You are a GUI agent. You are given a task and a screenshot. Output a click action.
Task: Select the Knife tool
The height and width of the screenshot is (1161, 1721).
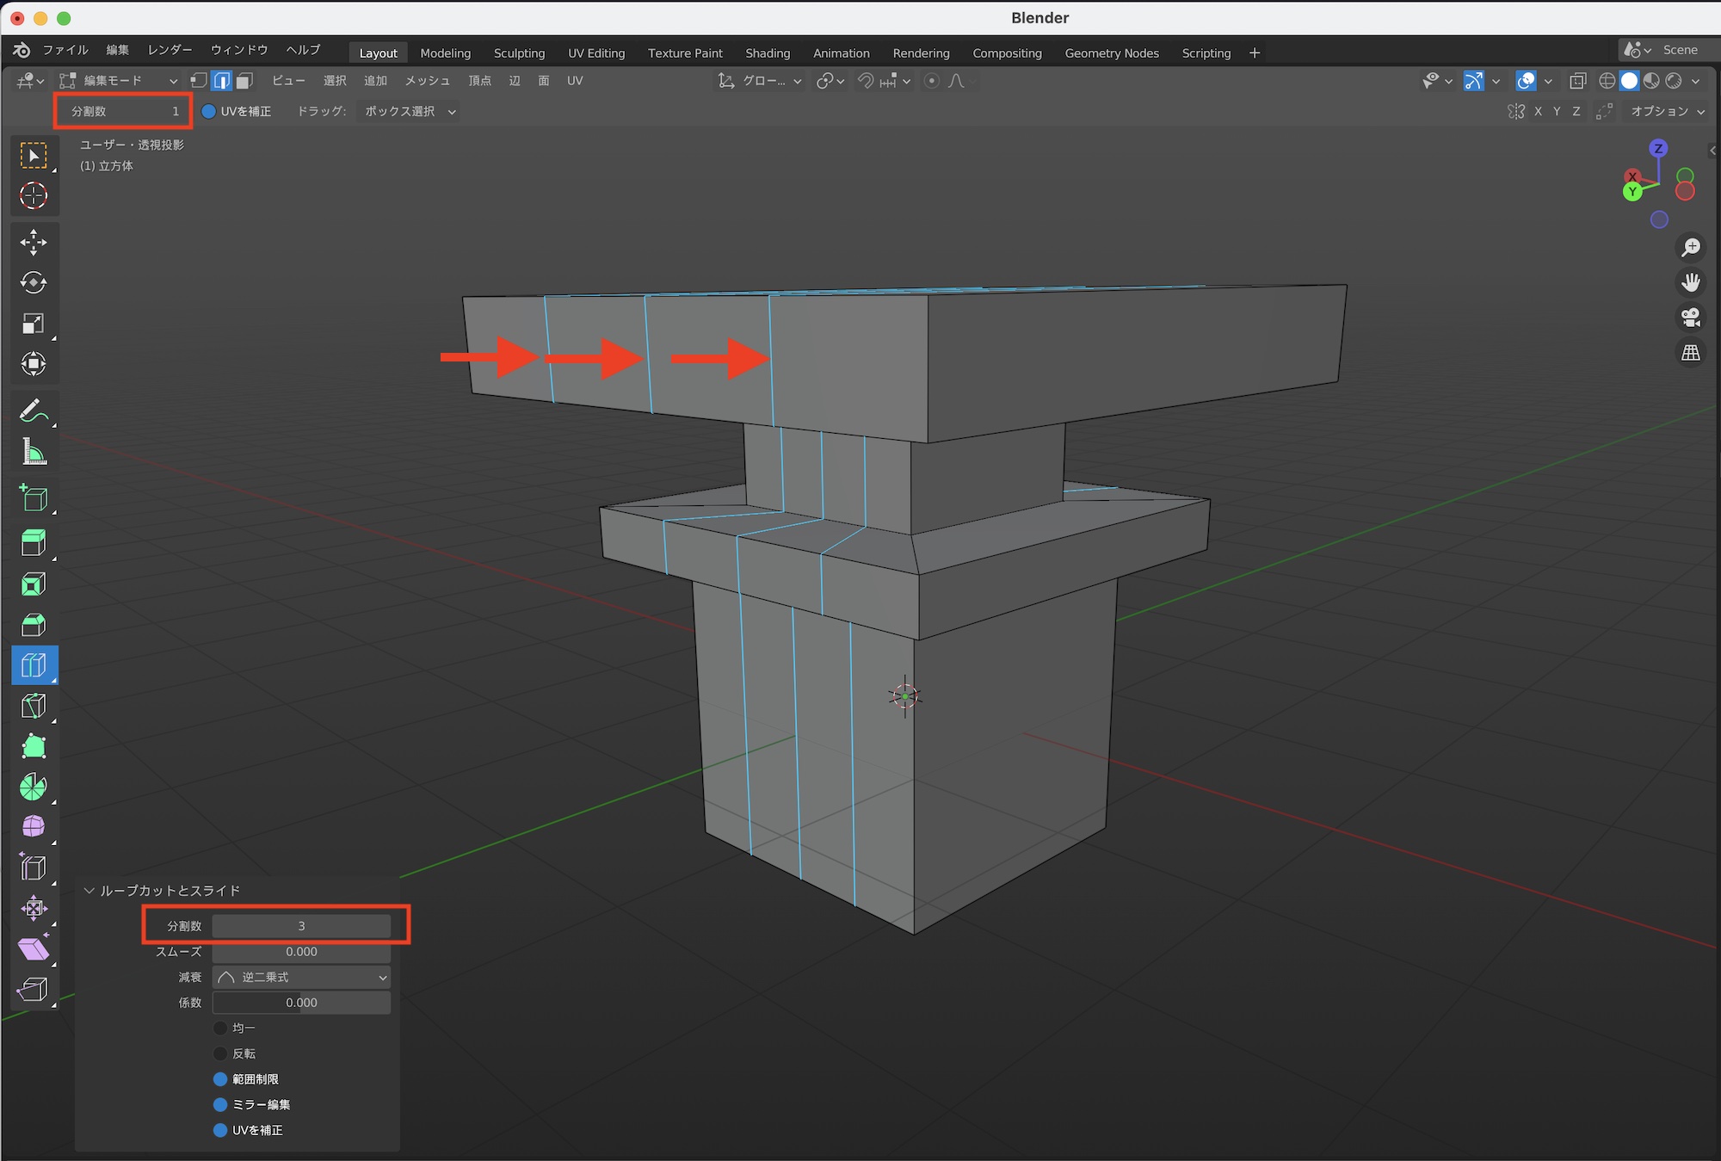click(34, 706)
